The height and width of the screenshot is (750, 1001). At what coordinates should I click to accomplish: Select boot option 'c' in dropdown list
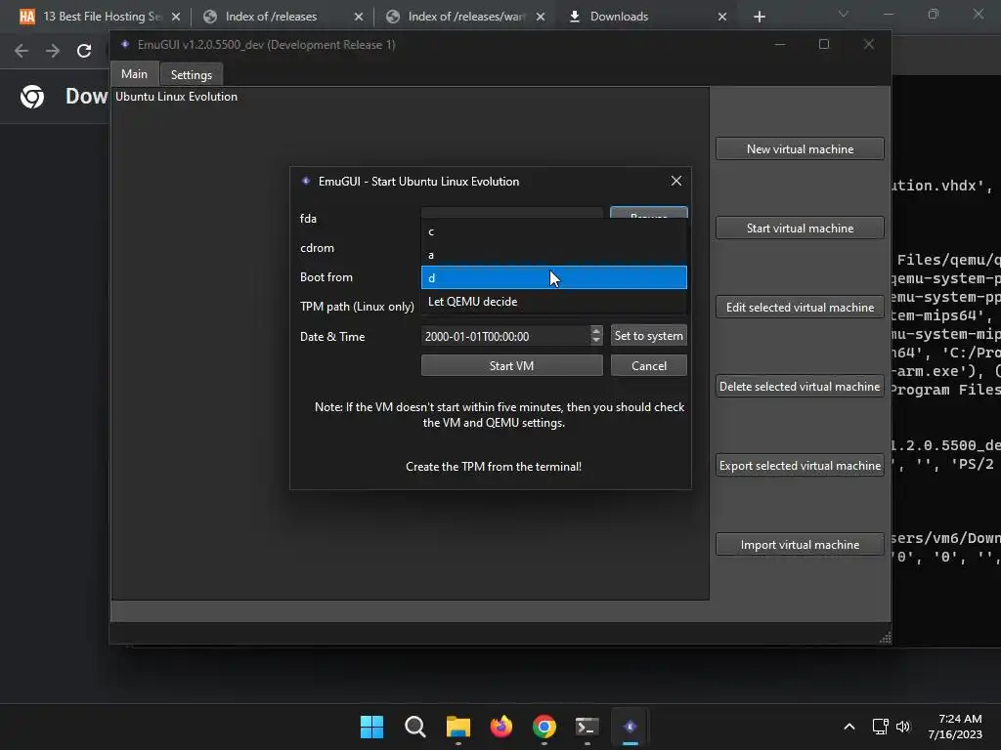point(553,231)
